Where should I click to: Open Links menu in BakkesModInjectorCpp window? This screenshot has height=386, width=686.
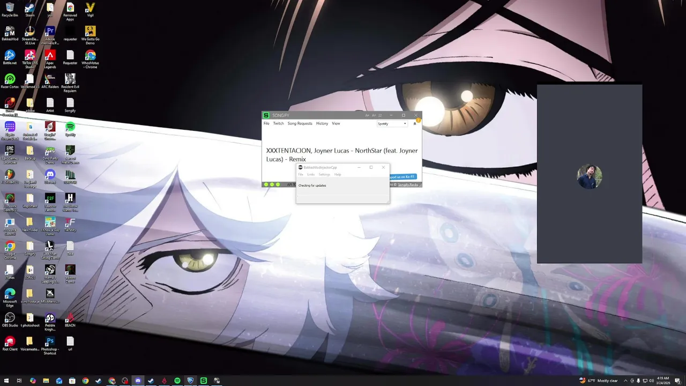pos(311,174)
